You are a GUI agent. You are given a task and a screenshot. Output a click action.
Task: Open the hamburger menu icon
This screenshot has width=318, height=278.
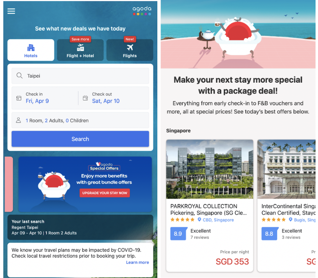point(11,11)
